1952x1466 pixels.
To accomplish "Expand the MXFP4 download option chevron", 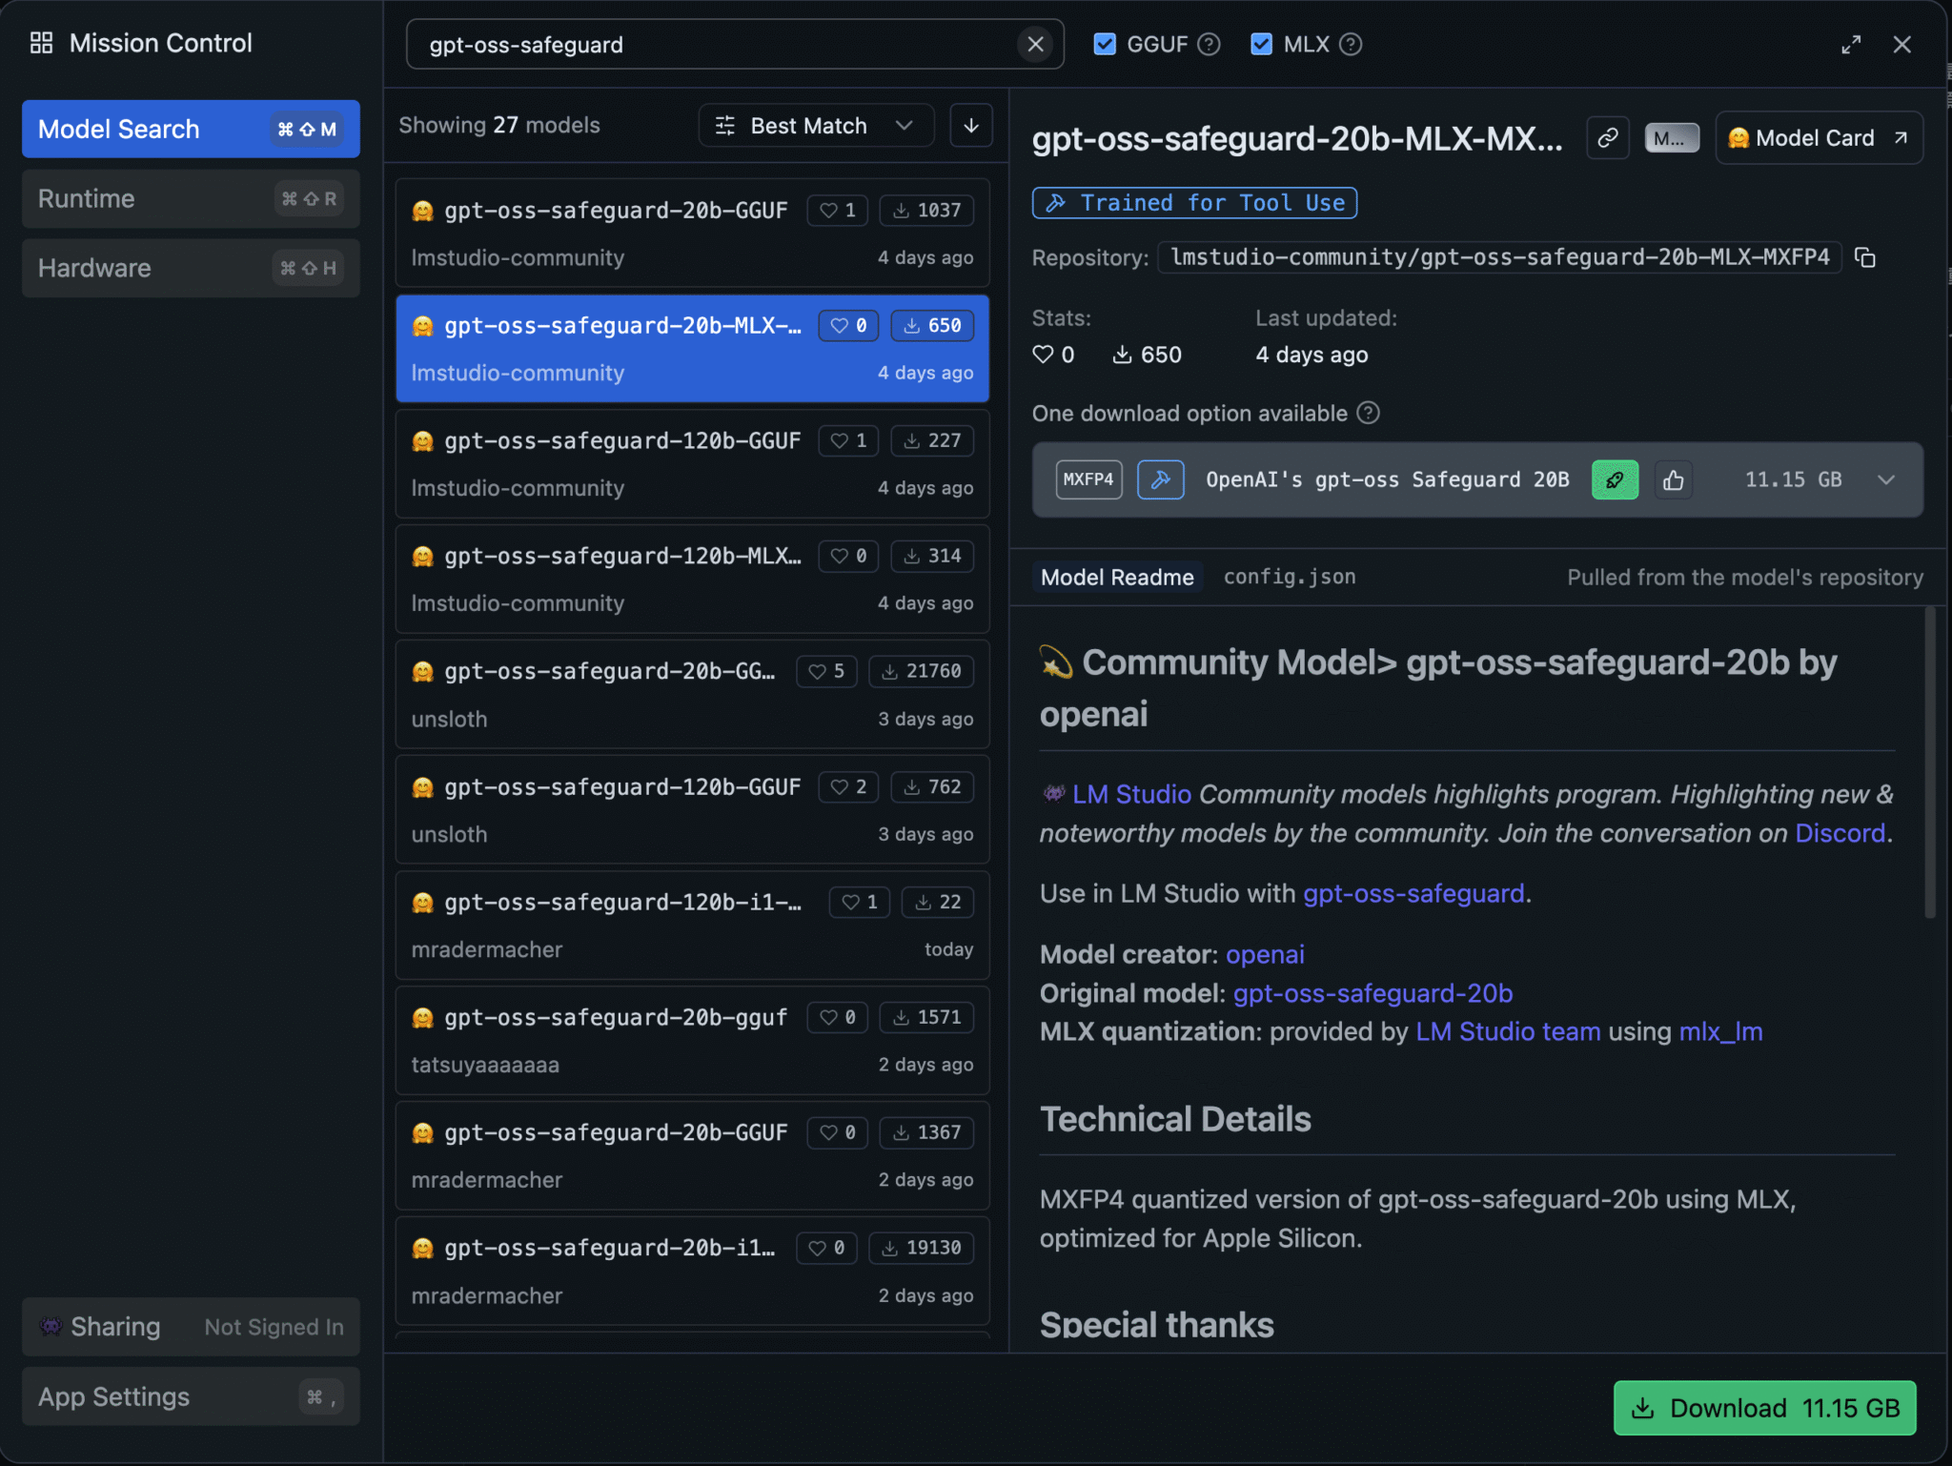I will (x=1887, y=479).
